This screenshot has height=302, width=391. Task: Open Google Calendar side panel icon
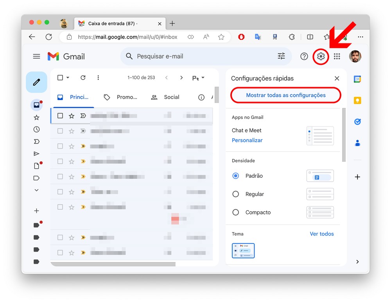(357, 79)
